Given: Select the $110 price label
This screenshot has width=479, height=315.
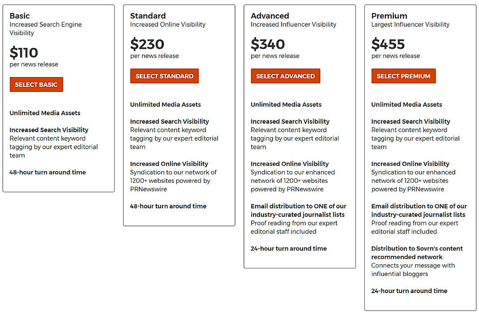Looking at the screenshot, I should pos(23,52).
